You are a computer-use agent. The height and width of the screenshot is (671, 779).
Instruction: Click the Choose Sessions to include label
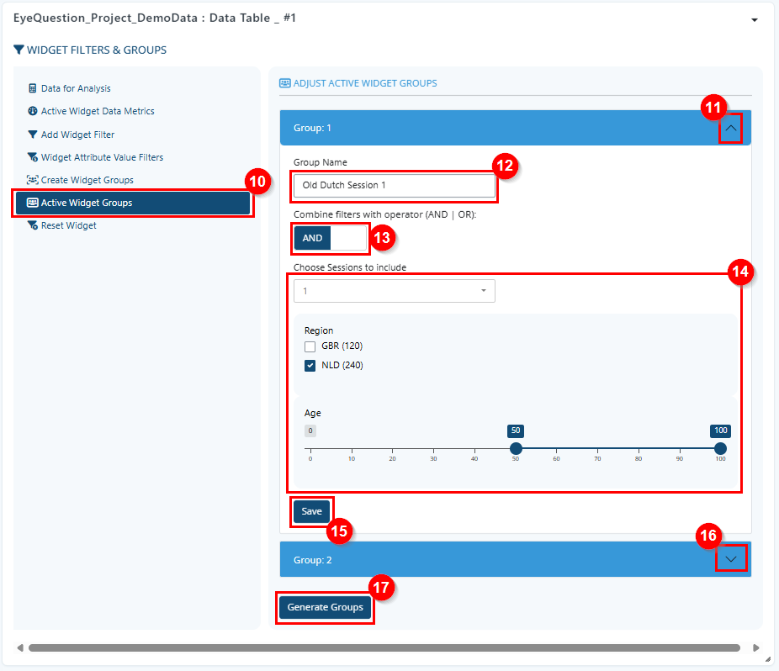point(350,267)
